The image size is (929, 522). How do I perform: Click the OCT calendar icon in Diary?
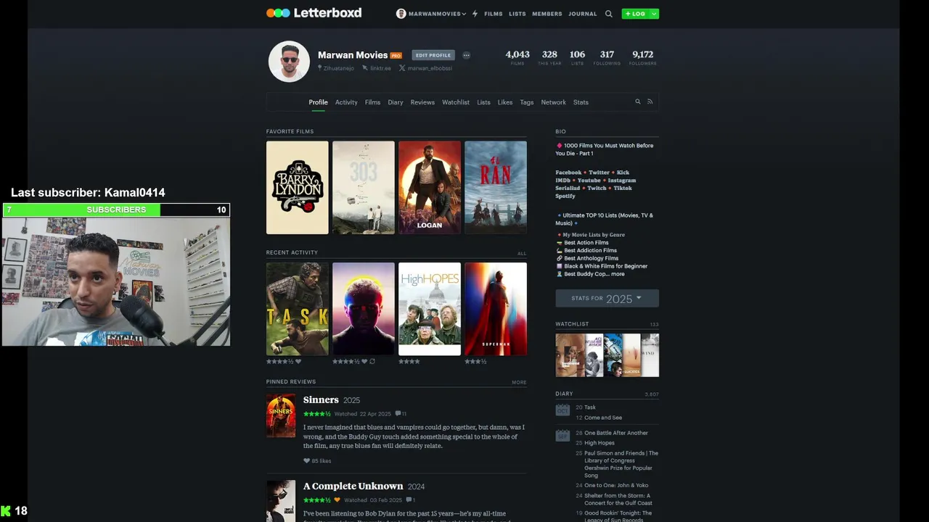coord(562,410)
